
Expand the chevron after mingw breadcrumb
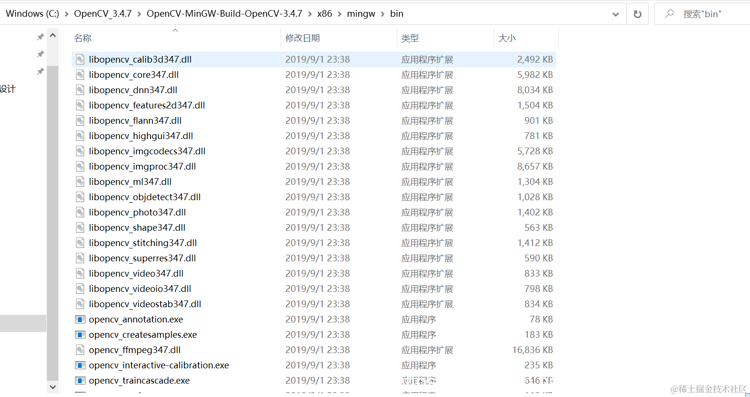pyautogui.click(x=382, y=14)
